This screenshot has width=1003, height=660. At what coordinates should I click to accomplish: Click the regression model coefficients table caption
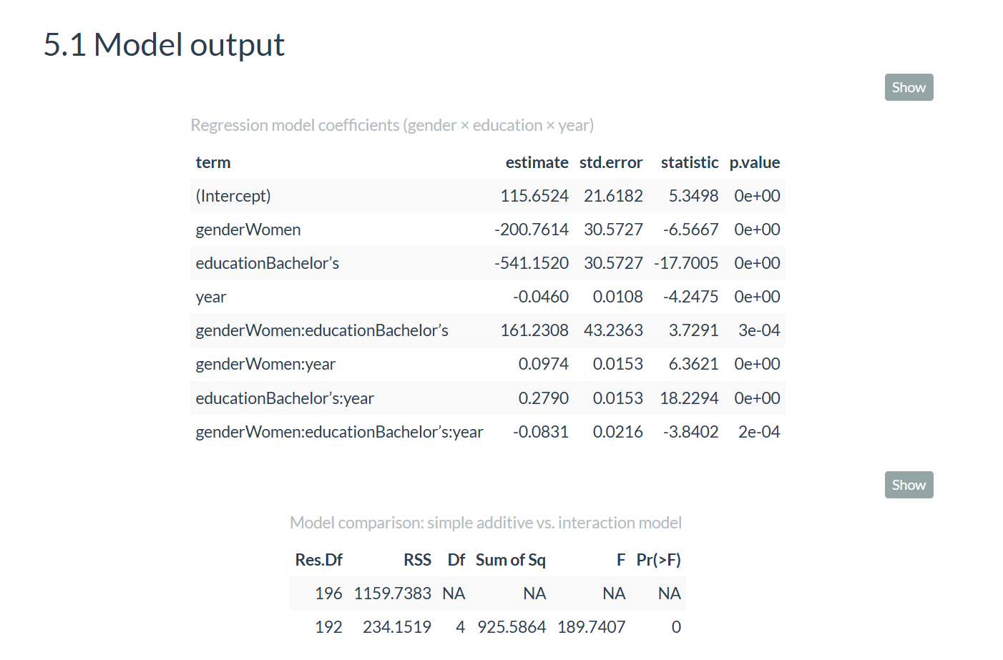click(392, 125)
